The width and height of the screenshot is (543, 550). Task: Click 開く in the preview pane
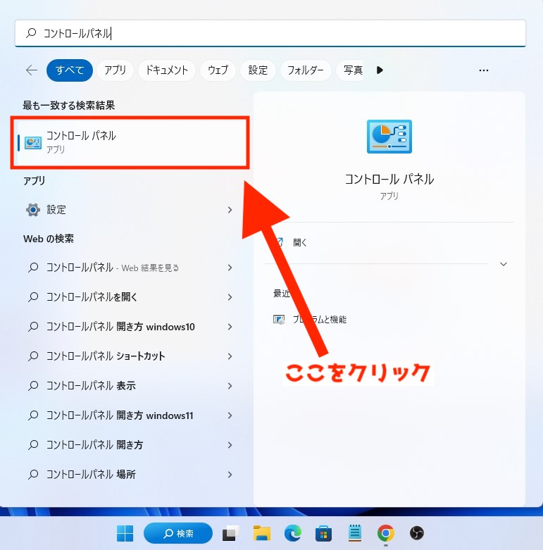300,242
